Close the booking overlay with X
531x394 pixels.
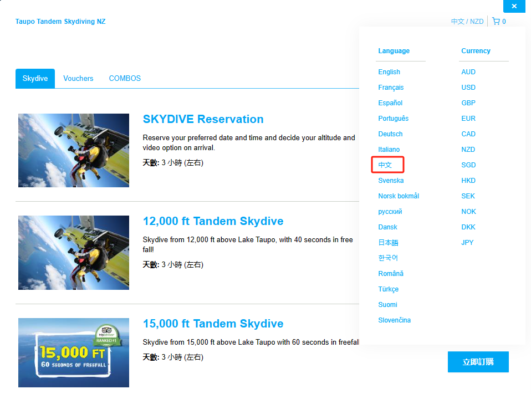(x=514, y=6)
